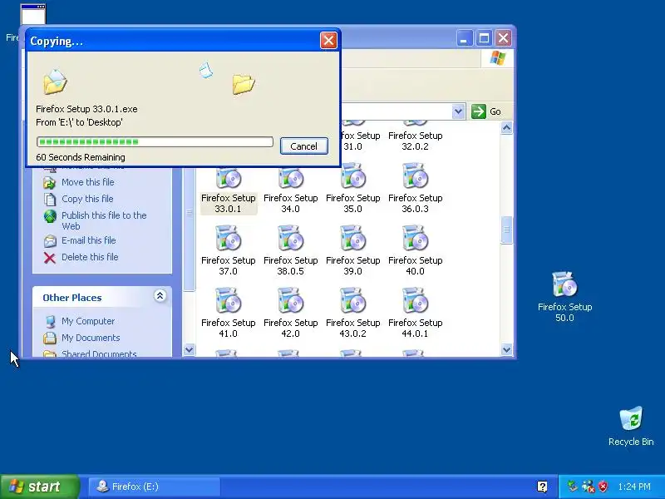This screenshot has width=665, height=499.
Task: Collapse the Other Places panel
Action: coord(160,296)
